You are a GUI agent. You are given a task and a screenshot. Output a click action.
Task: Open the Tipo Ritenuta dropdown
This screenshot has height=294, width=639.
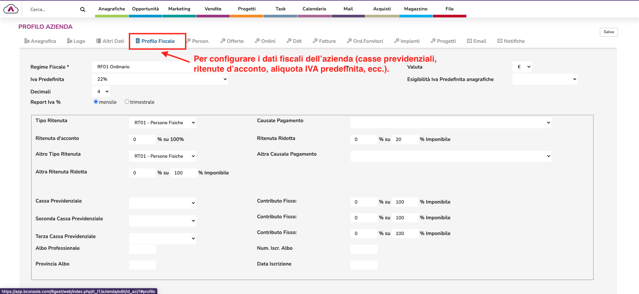coord(163,123)
